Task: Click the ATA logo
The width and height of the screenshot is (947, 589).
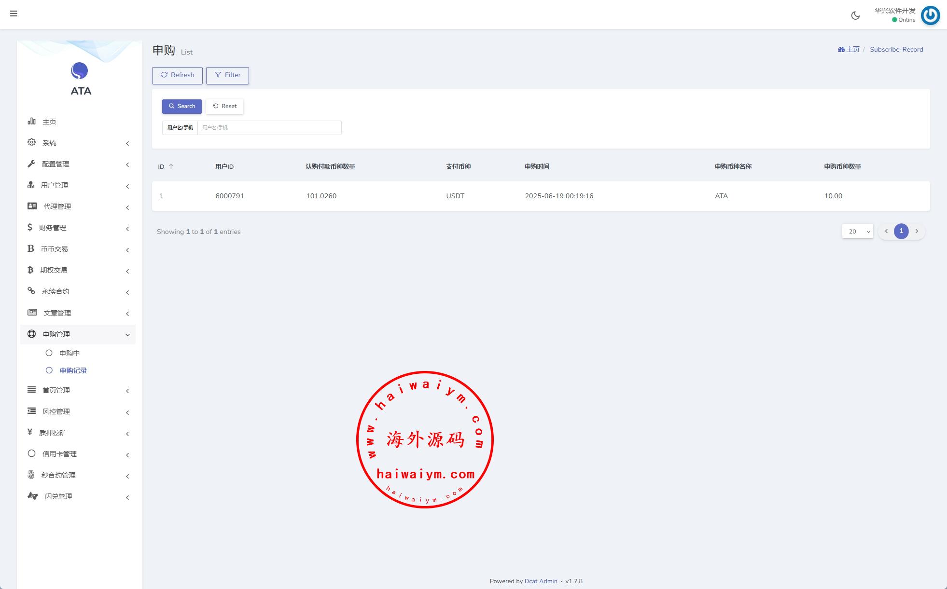Action: click(80, 71)
